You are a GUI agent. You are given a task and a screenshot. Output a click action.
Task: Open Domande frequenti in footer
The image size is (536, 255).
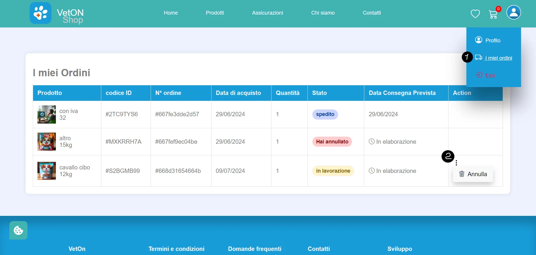[x=255, y=249]
